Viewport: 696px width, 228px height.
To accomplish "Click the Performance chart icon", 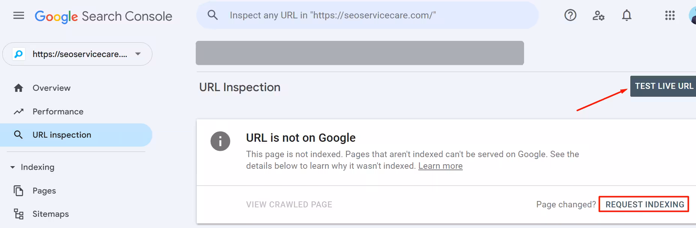I will [x=18, y=111].
